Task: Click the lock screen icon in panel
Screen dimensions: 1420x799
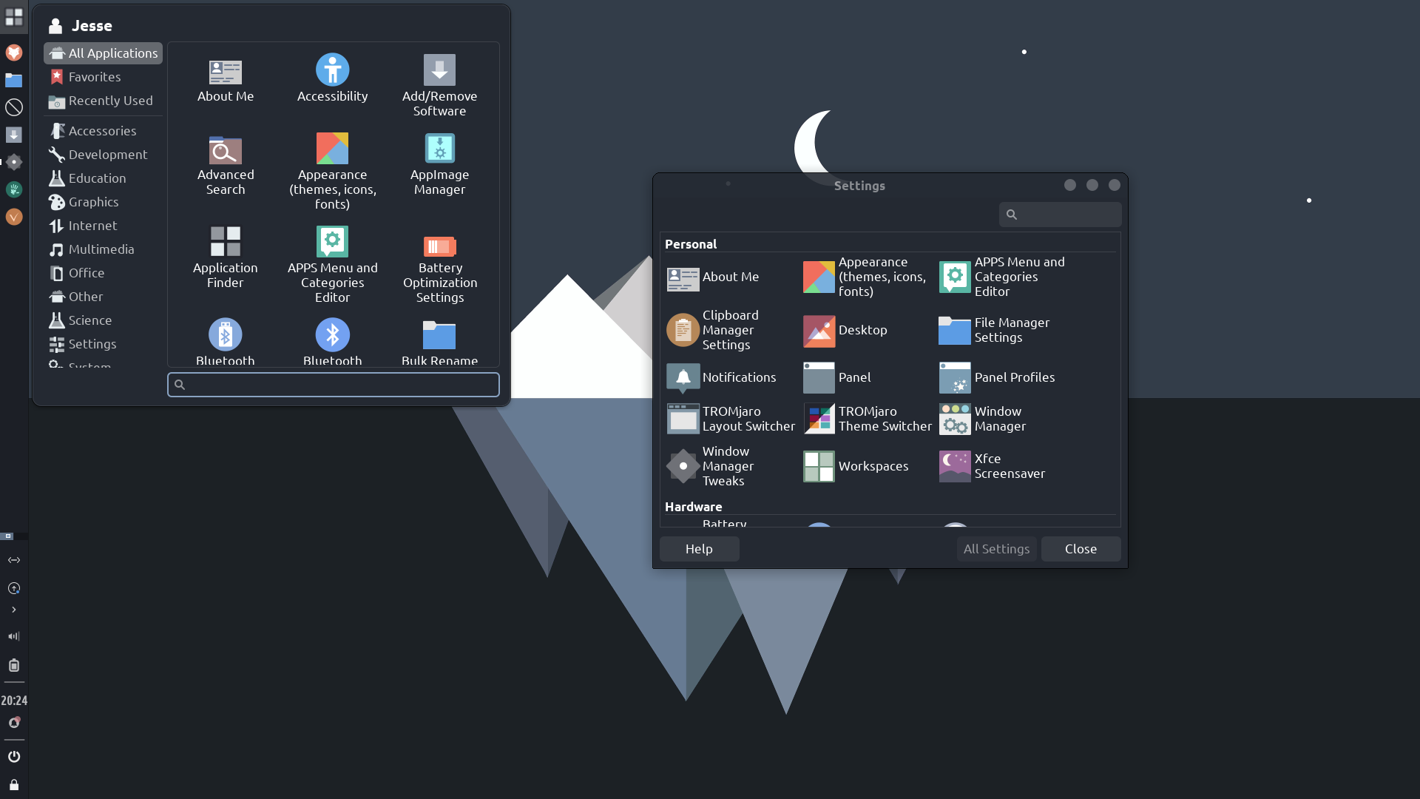Action: pos(14,784)
